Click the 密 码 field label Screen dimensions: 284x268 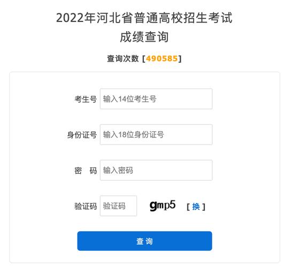coord(86,170)
